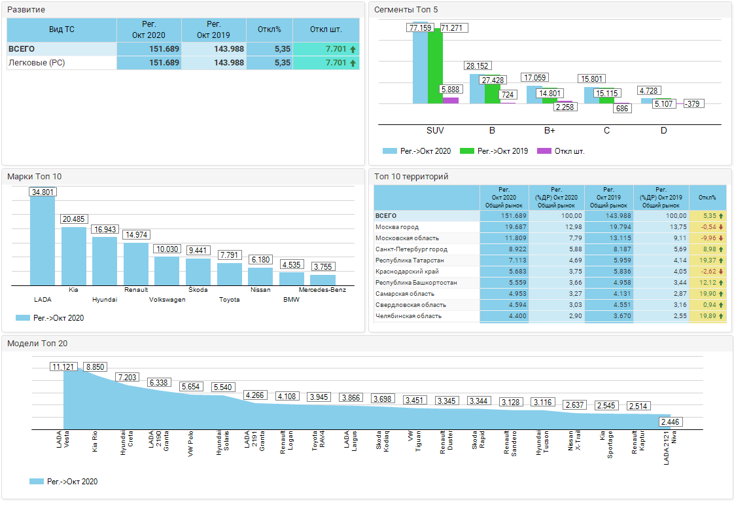The width and height of the screenshot is (734, 519).
Task: Click the Модели Топ 20 panel title
Action: [37, 344]
